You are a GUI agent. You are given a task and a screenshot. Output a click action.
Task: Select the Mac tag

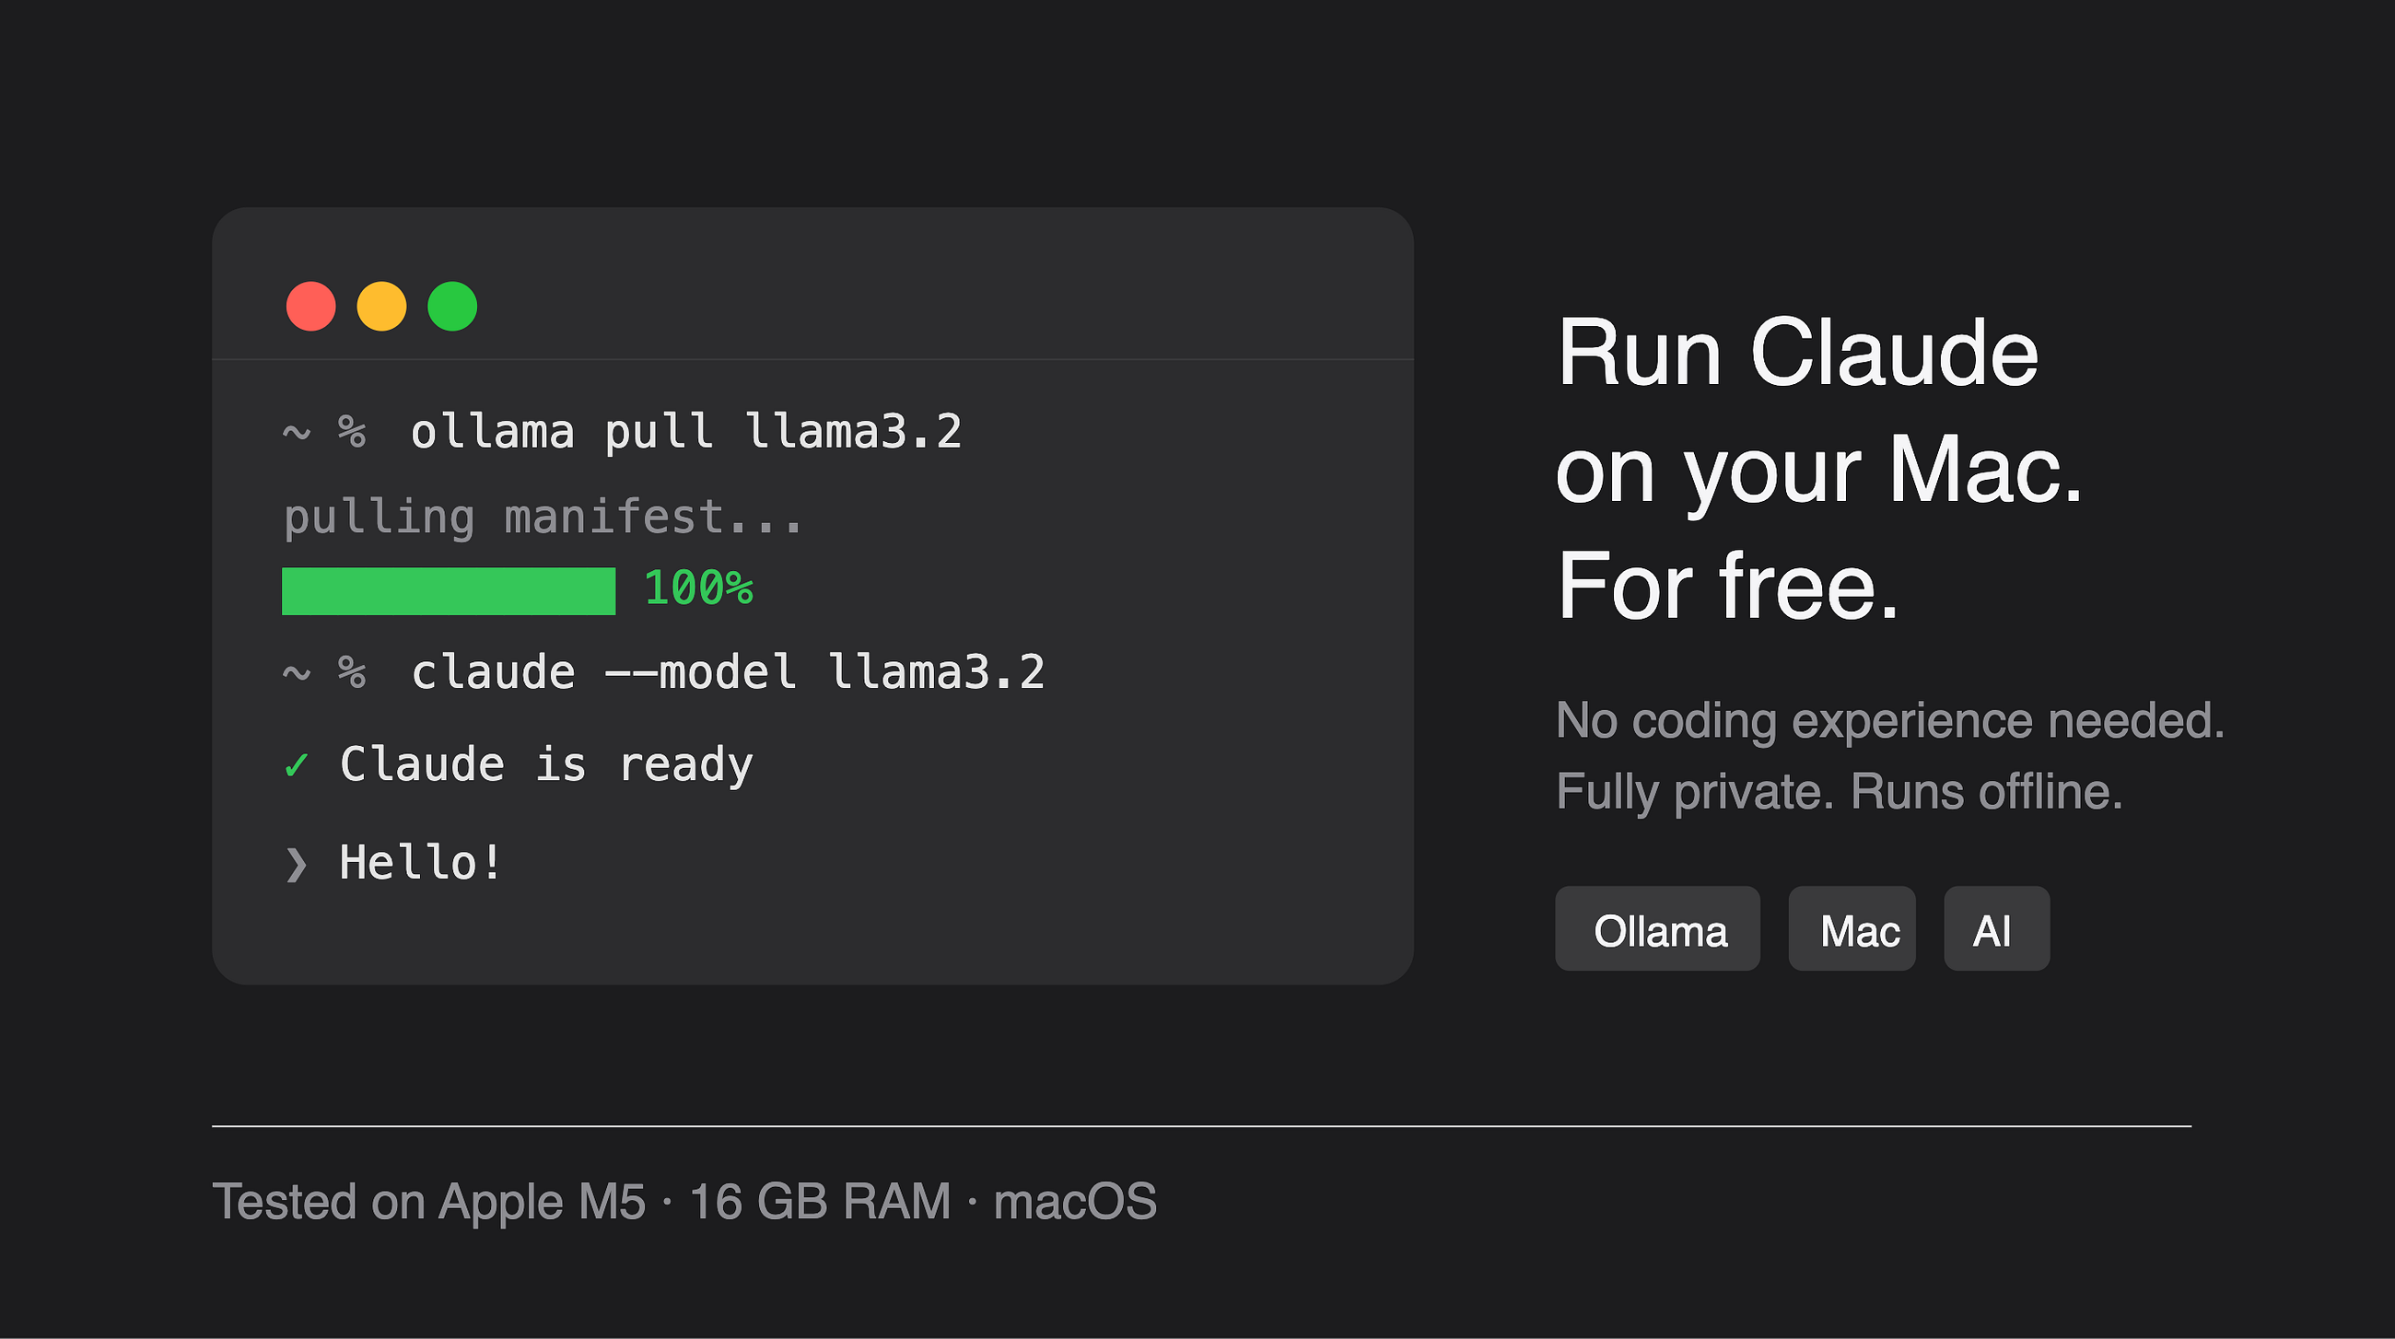coord(1852,928)
